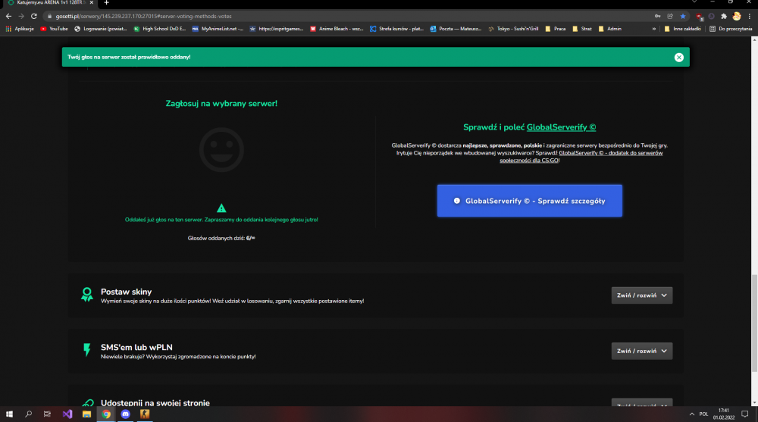Open the Chrome profile avatar
Screen dimensions: 758x422
pyautogui.click(x=736, y=17)
